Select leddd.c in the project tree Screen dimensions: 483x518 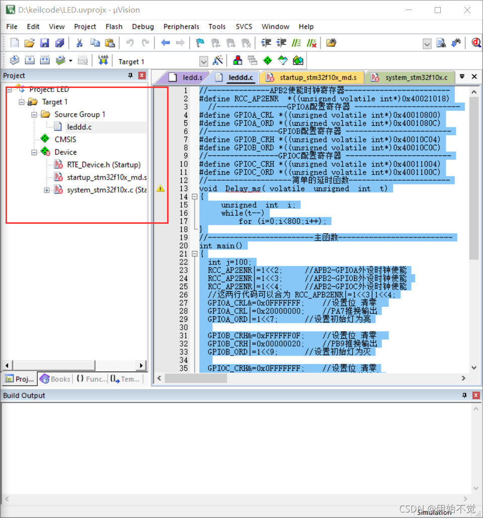[79, 127]
